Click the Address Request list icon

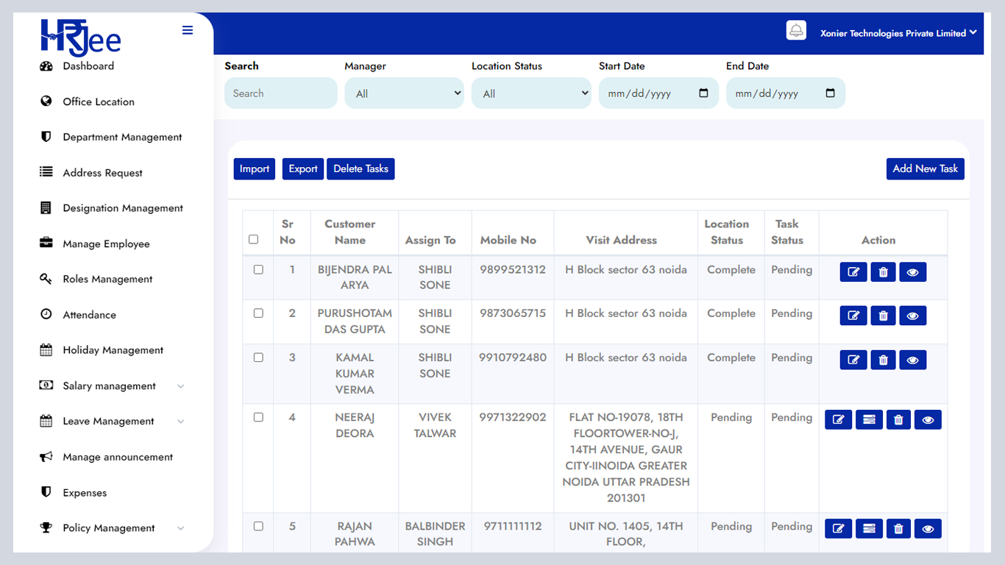coord(46,172)
